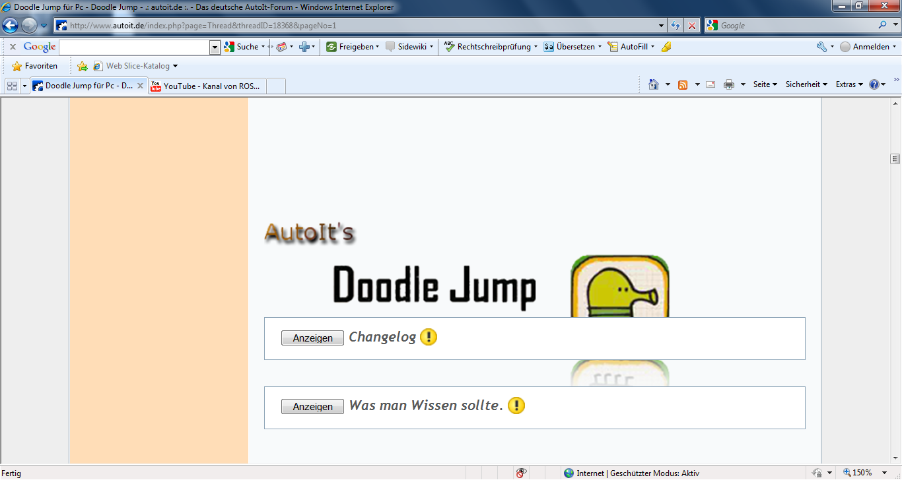
Task: Expand the address bar URL dropdown
Action: click(x=662, y=26)
